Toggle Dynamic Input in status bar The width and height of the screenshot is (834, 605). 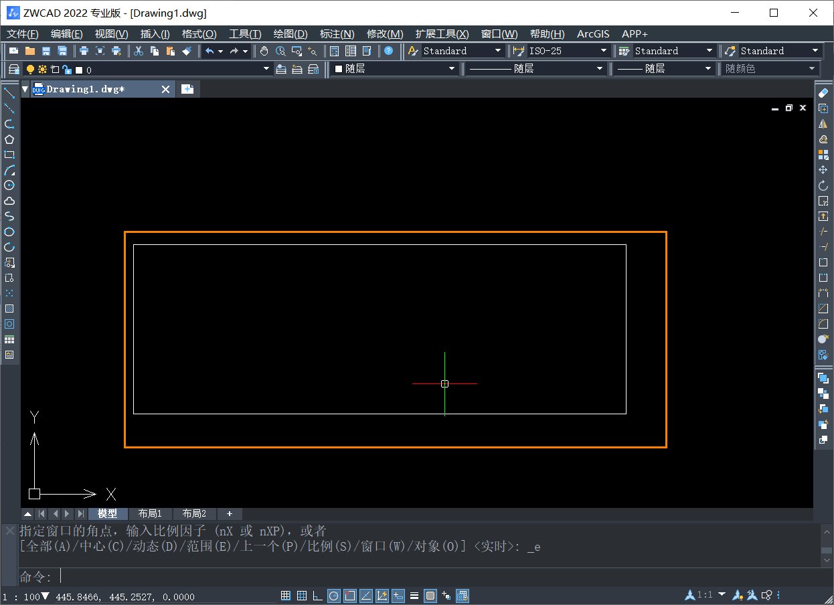click(398, 596)
